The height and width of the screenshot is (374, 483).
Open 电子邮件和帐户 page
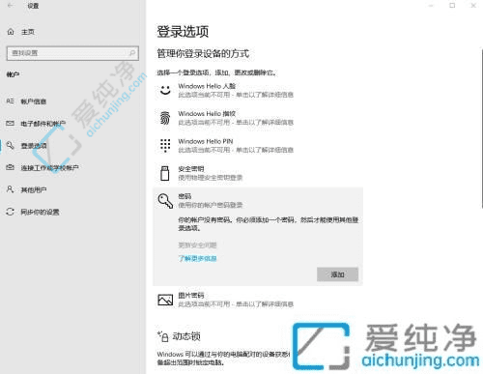43,124
